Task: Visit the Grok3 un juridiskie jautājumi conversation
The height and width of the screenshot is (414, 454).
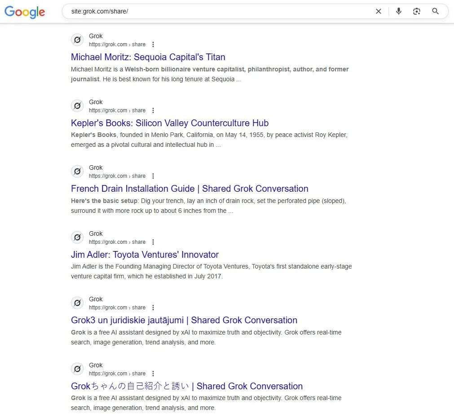Action: coord(184,320)
